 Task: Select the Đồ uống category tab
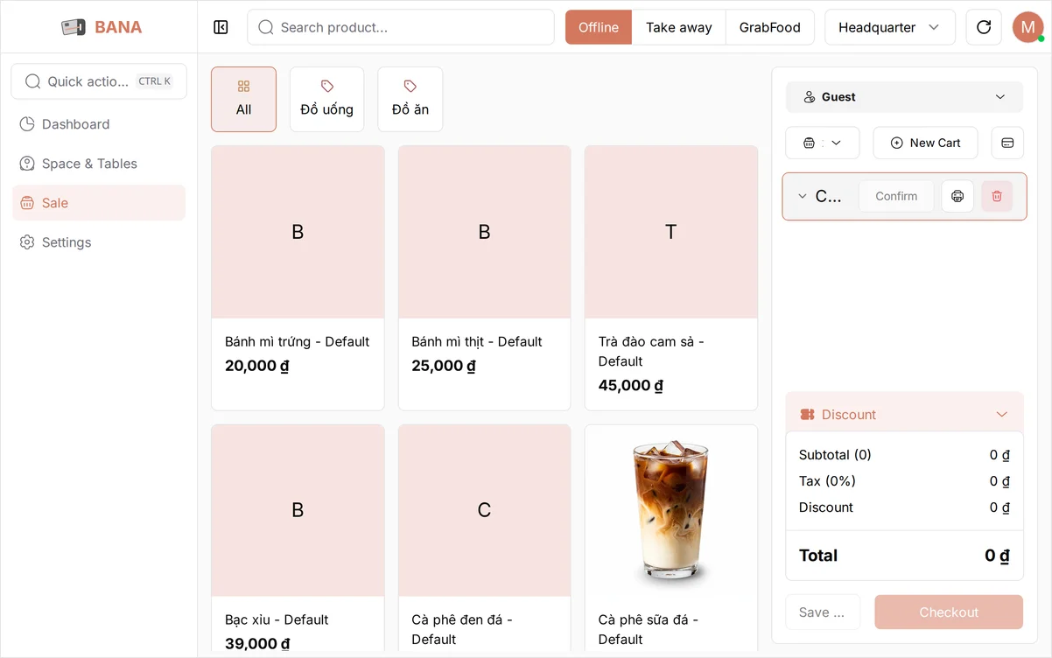(x=326, y=99)
